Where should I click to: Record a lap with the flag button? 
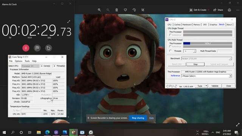pyautogui.click(x=37, y=48)
